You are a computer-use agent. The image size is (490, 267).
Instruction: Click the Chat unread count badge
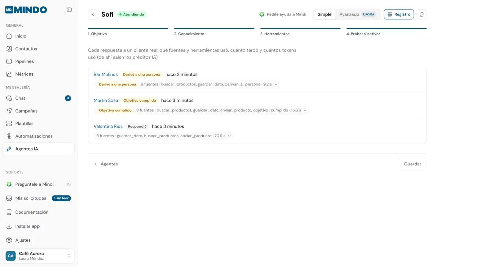68,98
